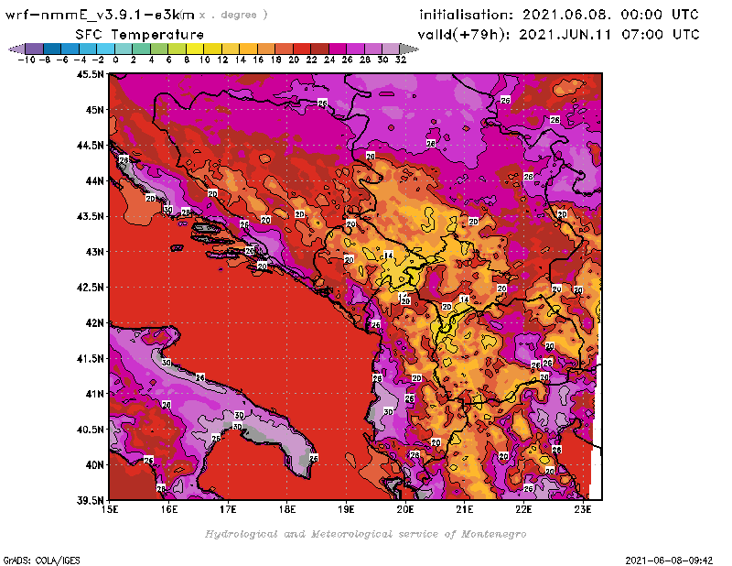Click the model title wrf-nmmE_v3.9.1-e3km
The width and height of the screenshot is (732, 566).
100,15
